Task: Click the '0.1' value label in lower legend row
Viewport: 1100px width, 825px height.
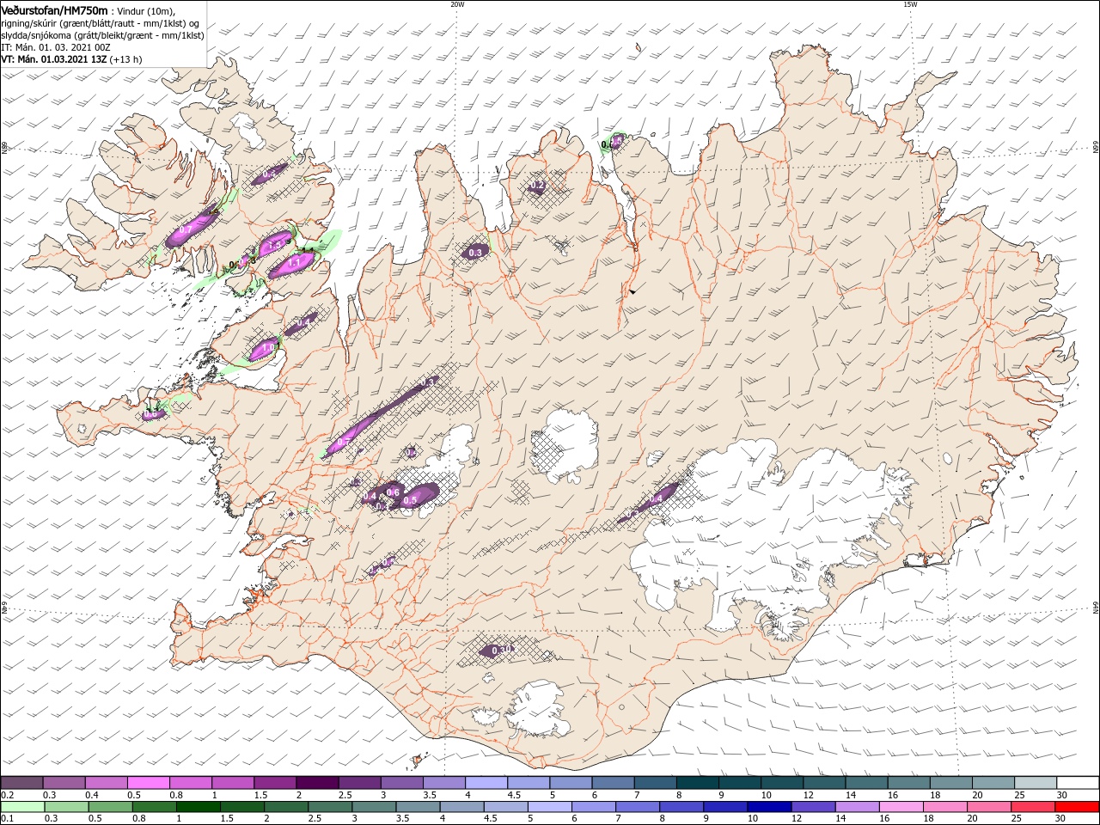Action: 7,819
